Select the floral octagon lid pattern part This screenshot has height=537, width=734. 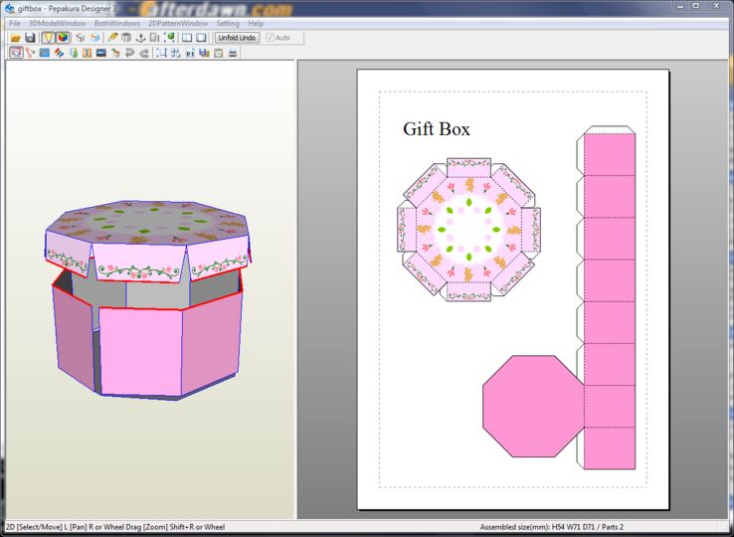468,230
